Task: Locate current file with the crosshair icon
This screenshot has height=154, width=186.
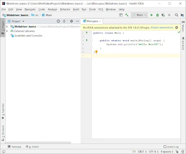Action: [58, 21]
